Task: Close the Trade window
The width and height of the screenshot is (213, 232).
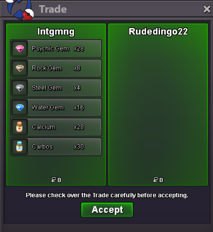Action: coord(207,9)
